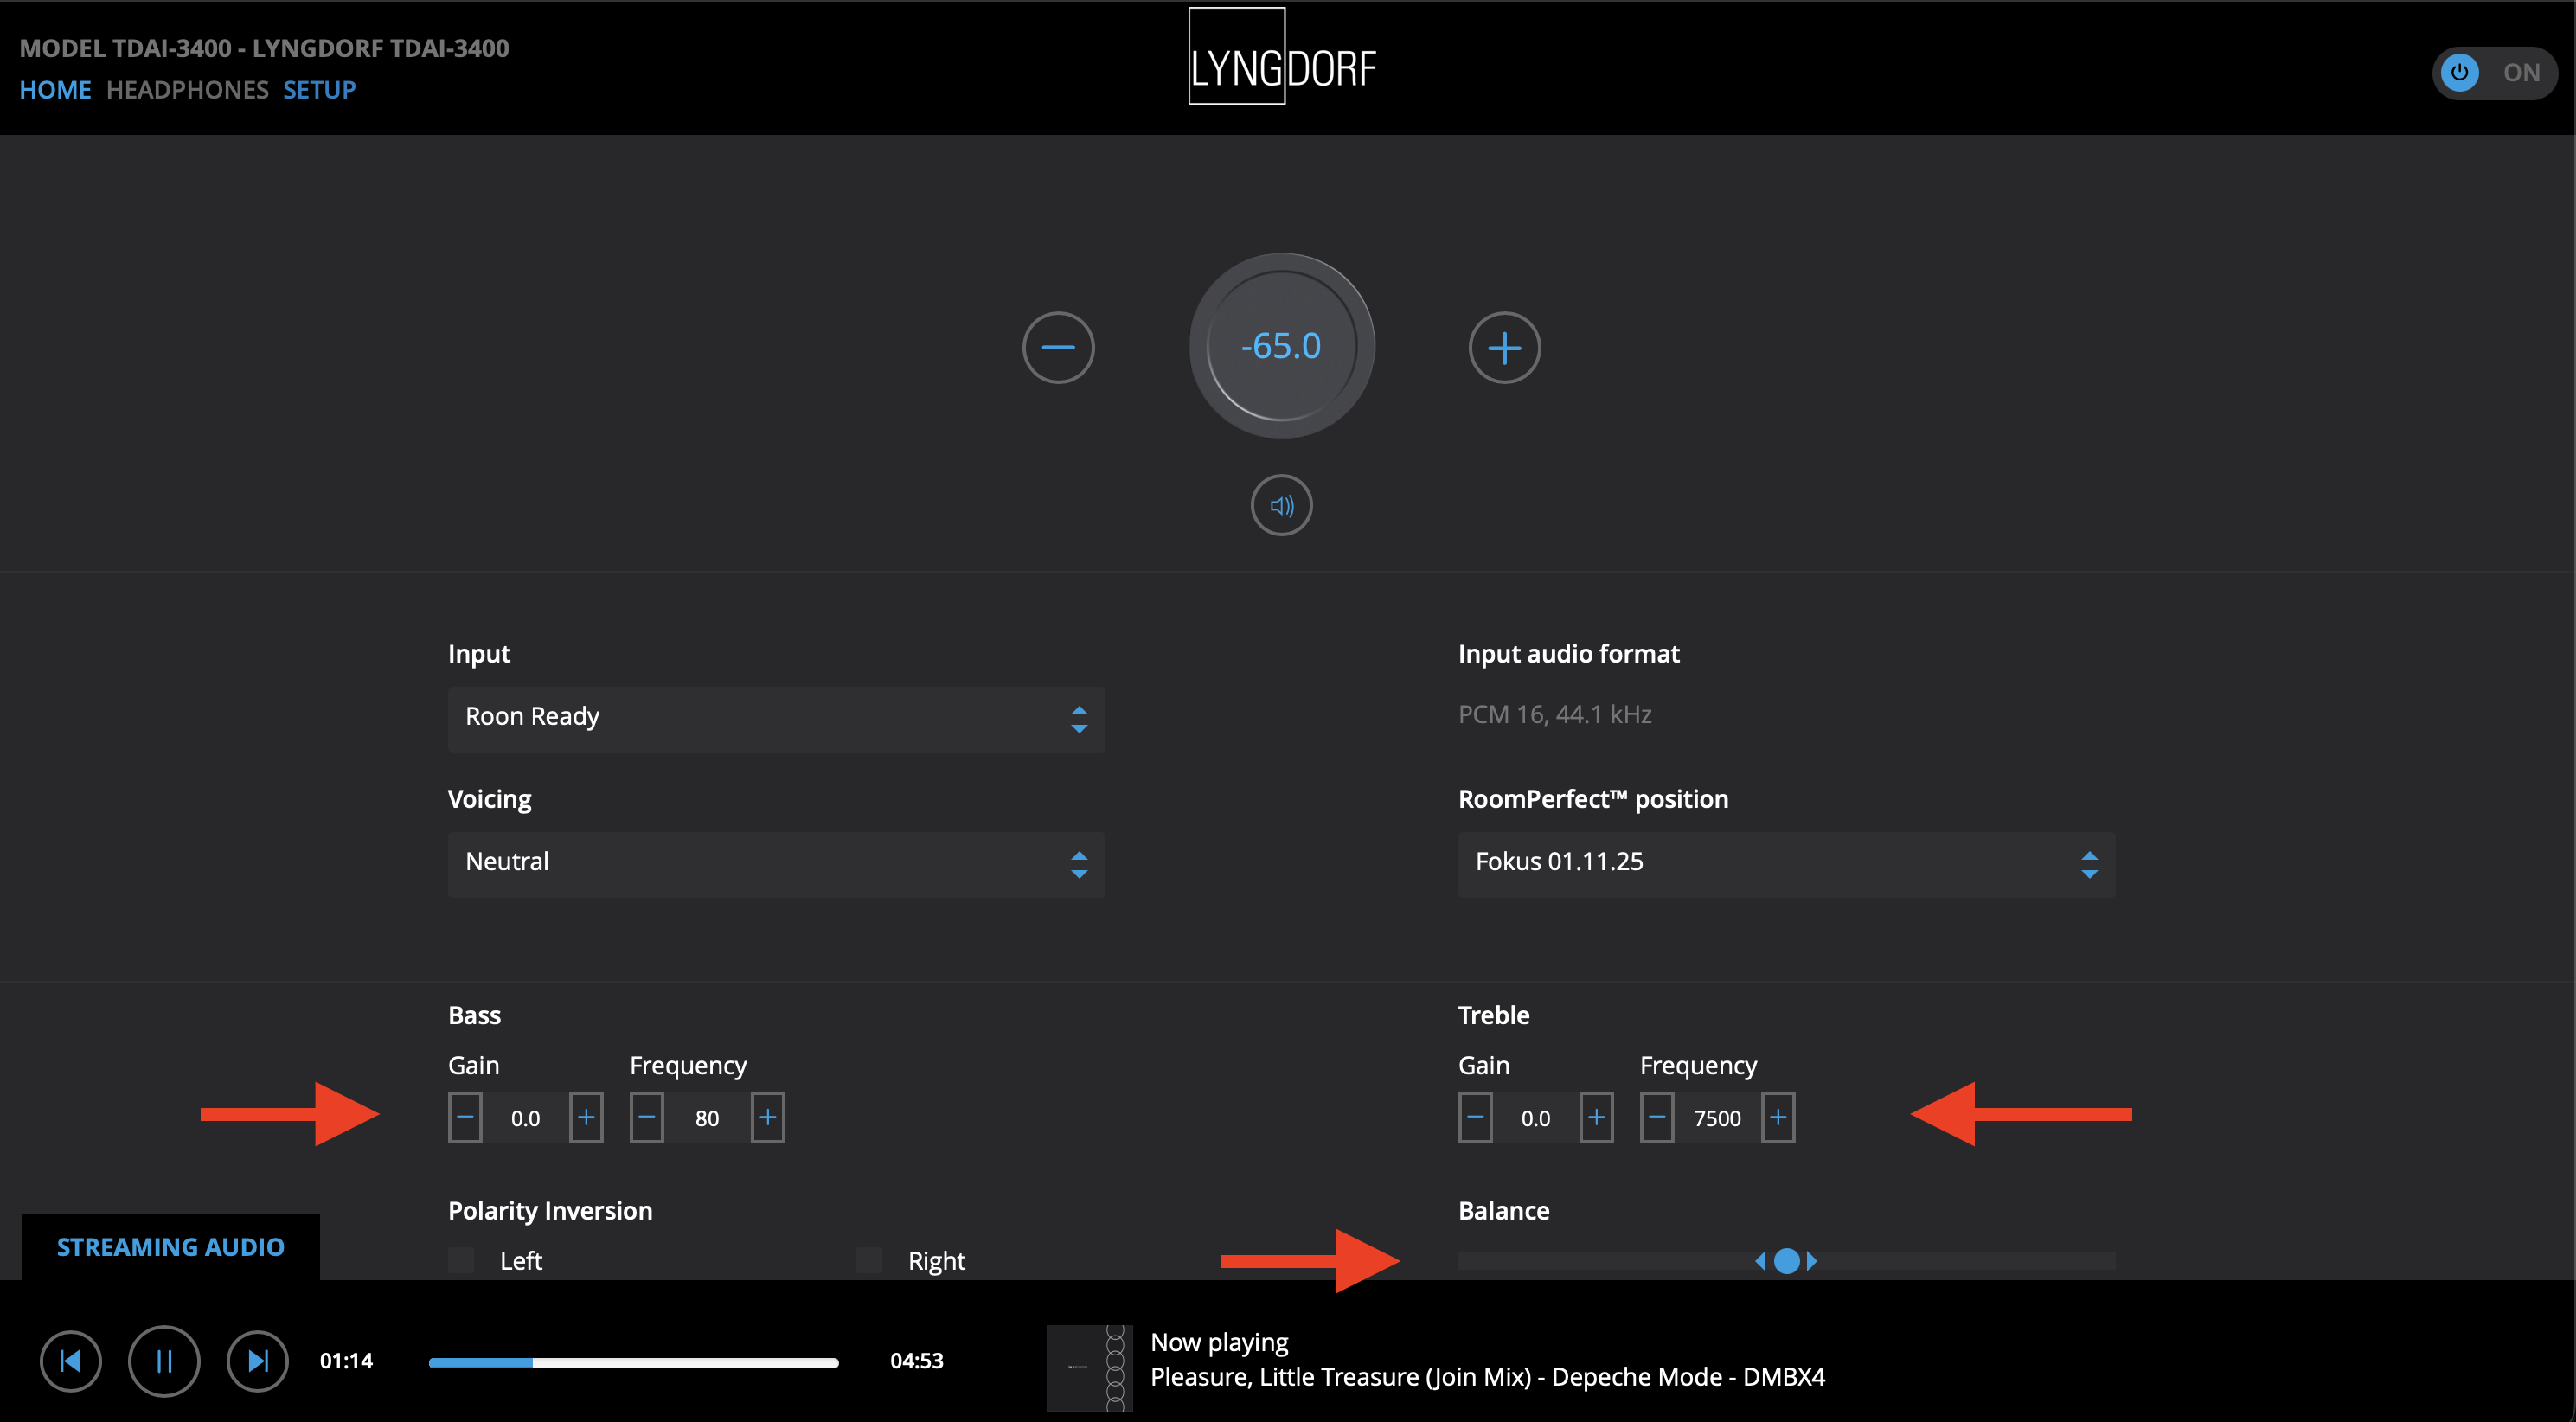This screenshot has width=2576, height=1422.
Task: Go to the HEADPHONES tab
Action: click(x=187, y=90)
